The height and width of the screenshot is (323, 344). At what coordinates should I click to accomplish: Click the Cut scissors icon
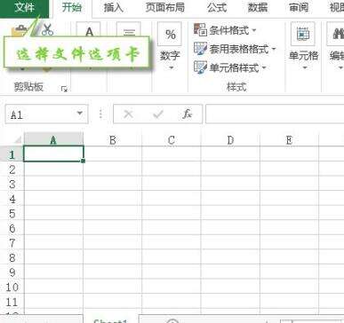(47, 30)
